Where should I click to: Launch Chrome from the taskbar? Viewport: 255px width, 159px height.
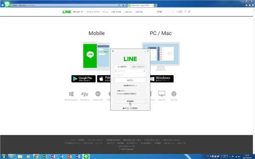pyautogui.click(x=36, y=156)
